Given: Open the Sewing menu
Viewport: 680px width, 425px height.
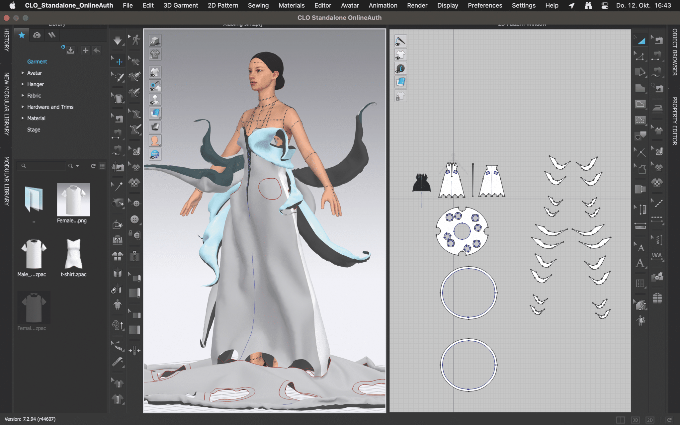Looking at the screenshot, I should 258,5.
